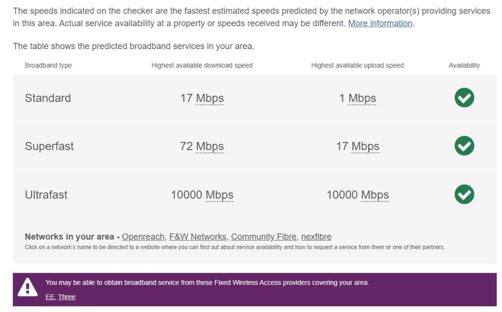Viewport: 502px width, 312px height.
Task: Open the Three wireless provider link
Action: point(67,297)
